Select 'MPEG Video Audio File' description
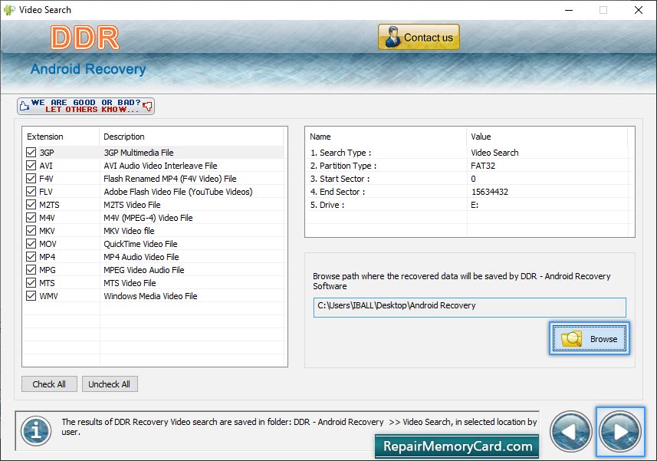This screenshot has height=461, width=657. (144, 269)
